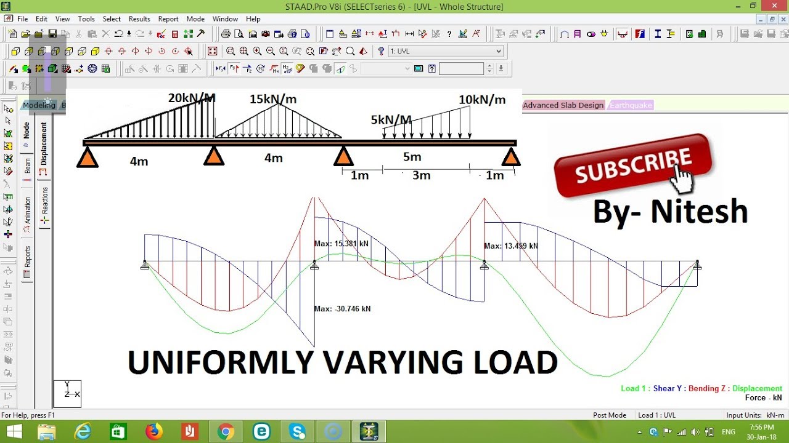Click the empty toolbar input field
Image resolution: width=789 pixels, height=443 pixels.
coord(461,69)
